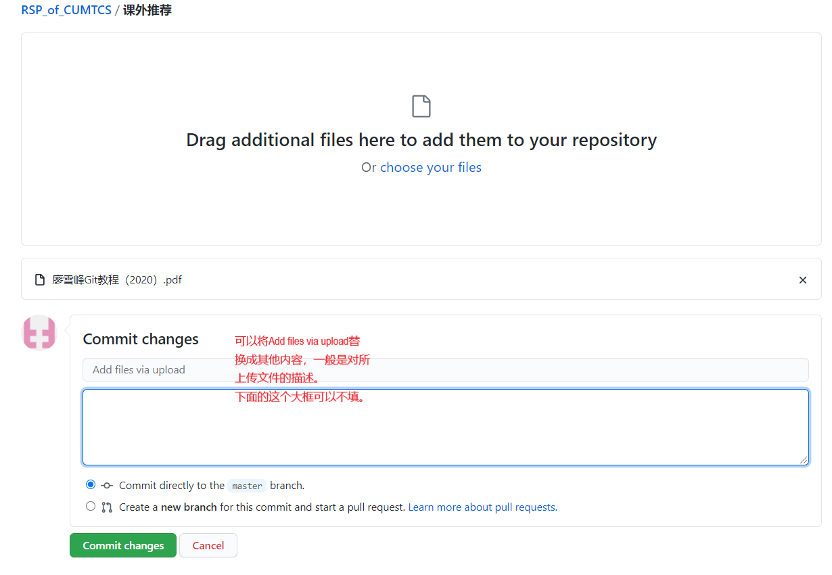Viewport: 832px width, 575px height.
Task: Click the 'master' branch label
Action: pos(247,486)
